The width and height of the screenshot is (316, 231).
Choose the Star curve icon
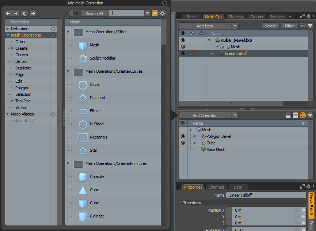point(83,150)
